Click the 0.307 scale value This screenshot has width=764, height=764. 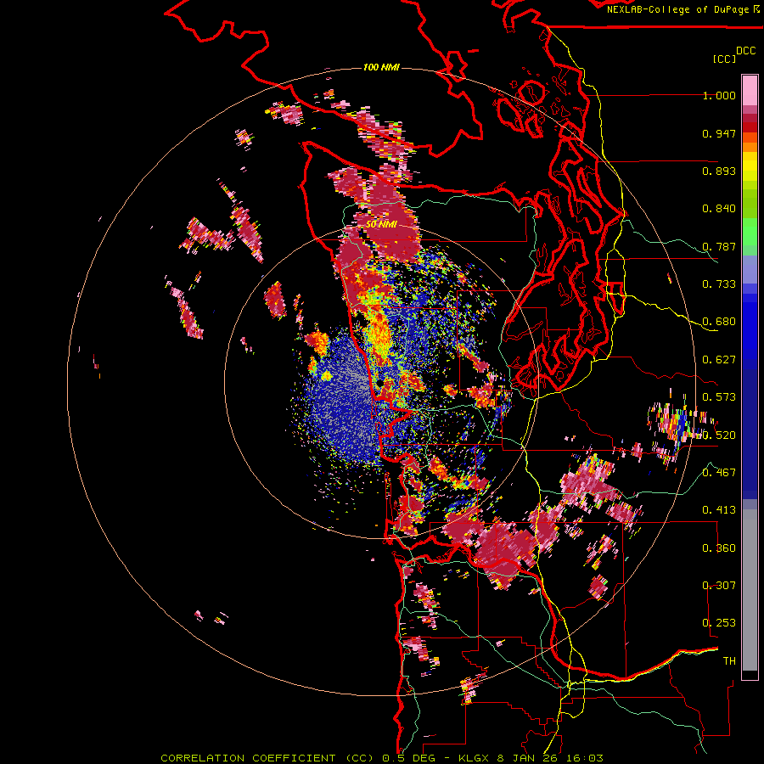click(x=719, y=586)
